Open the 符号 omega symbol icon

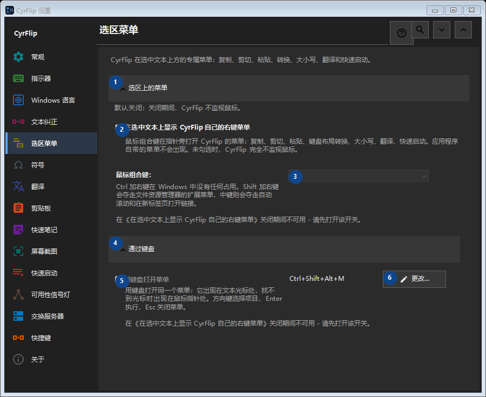[18, 165]
